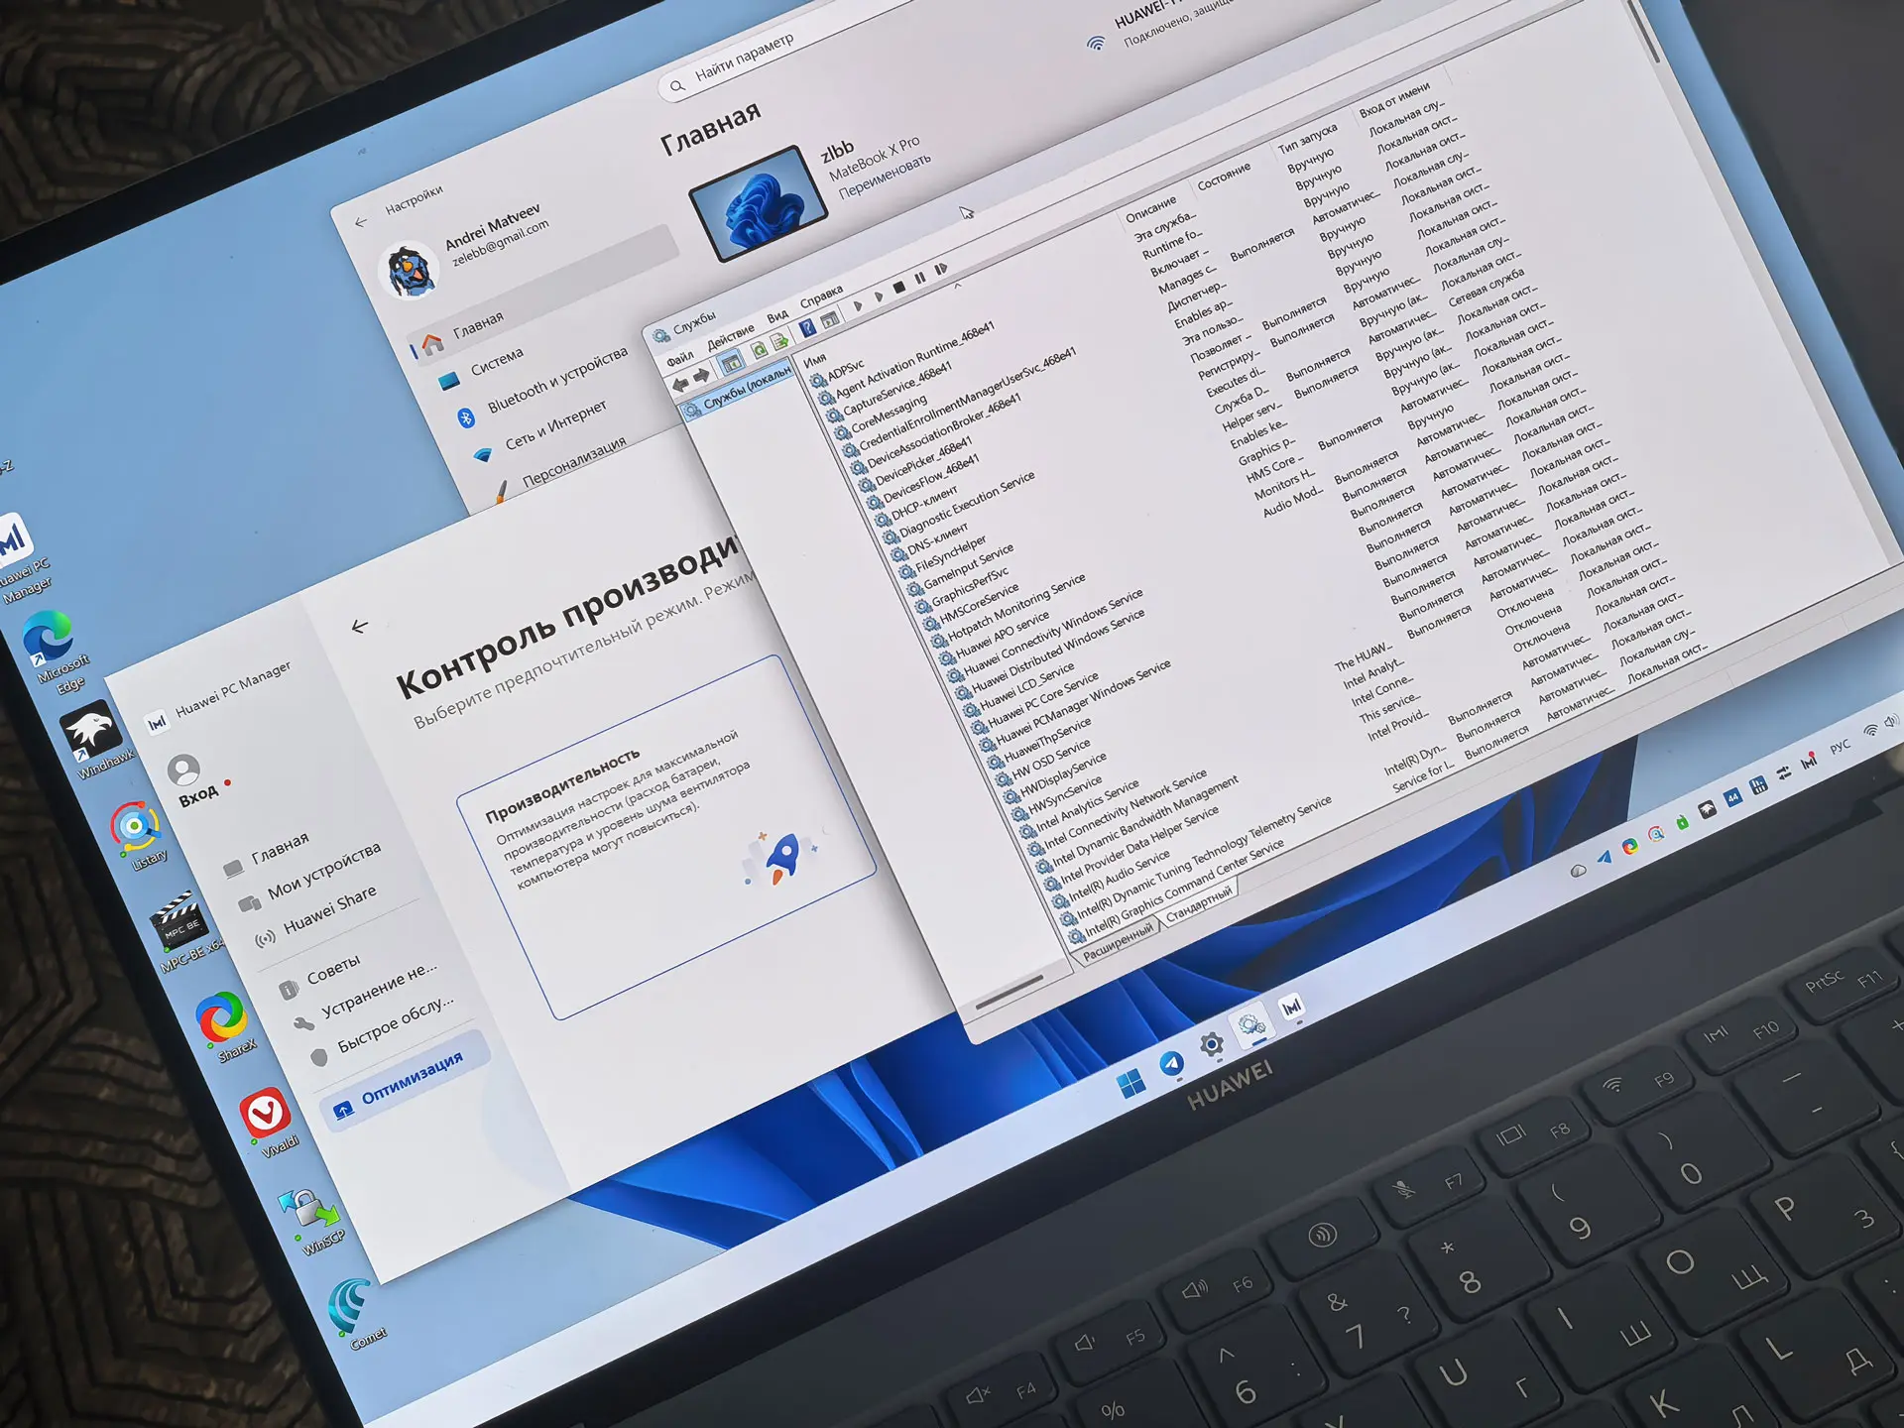Click the Переименовать link under MateBook X Pro
This screenshot has height=1428, width=1904.
click(885, 177)
